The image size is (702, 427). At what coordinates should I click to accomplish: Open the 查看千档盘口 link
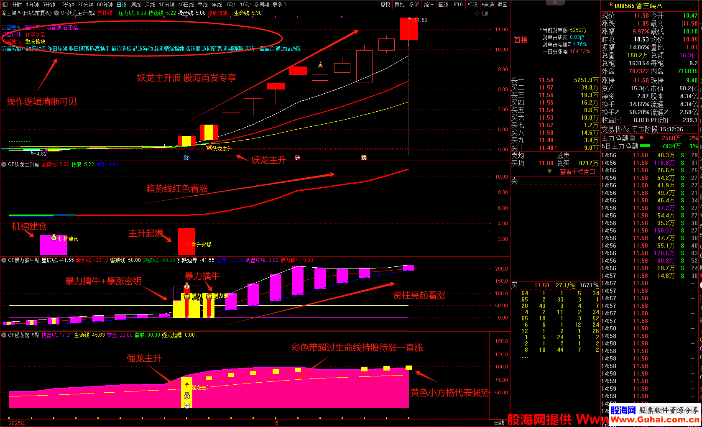pyautogui.click(x=577, y=172)
